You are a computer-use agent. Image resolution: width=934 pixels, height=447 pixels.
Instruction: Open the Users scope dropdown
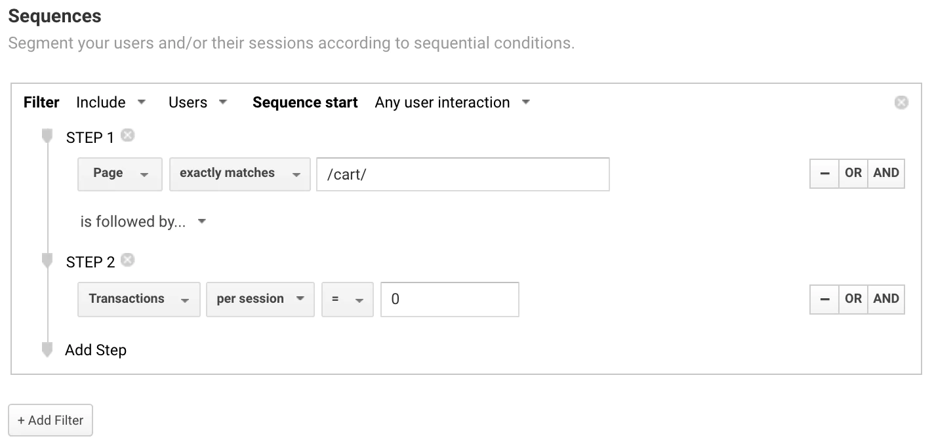197,102
